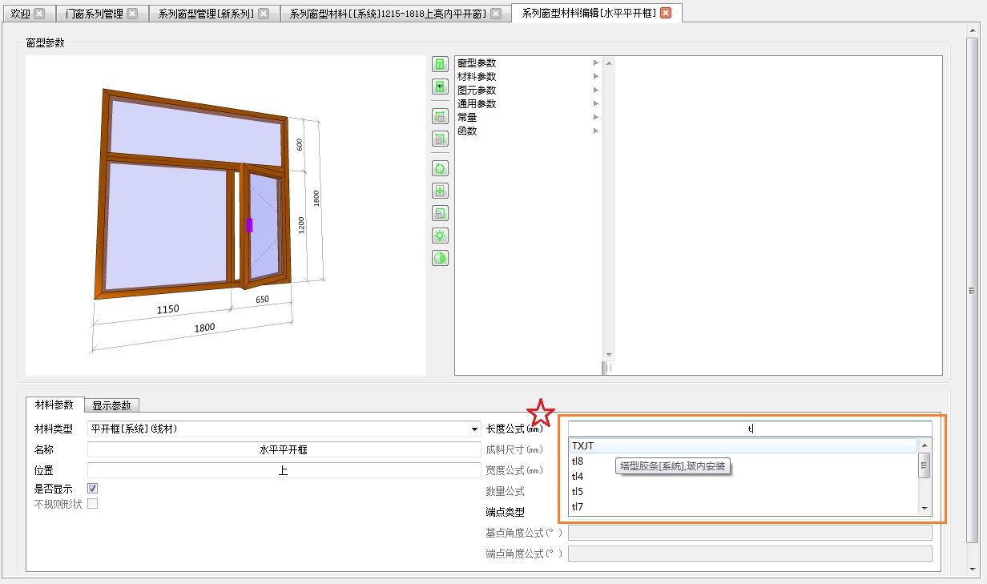
Task: Click the half-shaded sphere render icon
Action: (x=440, y=258)
